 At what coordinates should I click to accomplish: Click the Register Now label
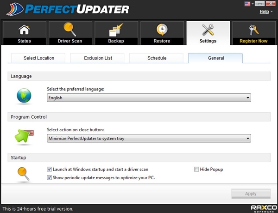click(253, 41)
